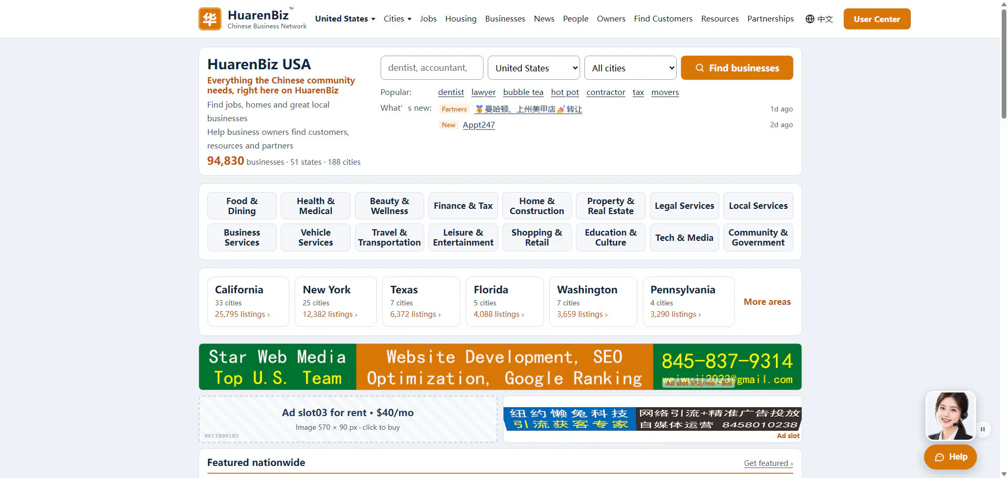Click the popular 'bubble tea' link
Screen dimensions: 1008x478
[523, 92]
